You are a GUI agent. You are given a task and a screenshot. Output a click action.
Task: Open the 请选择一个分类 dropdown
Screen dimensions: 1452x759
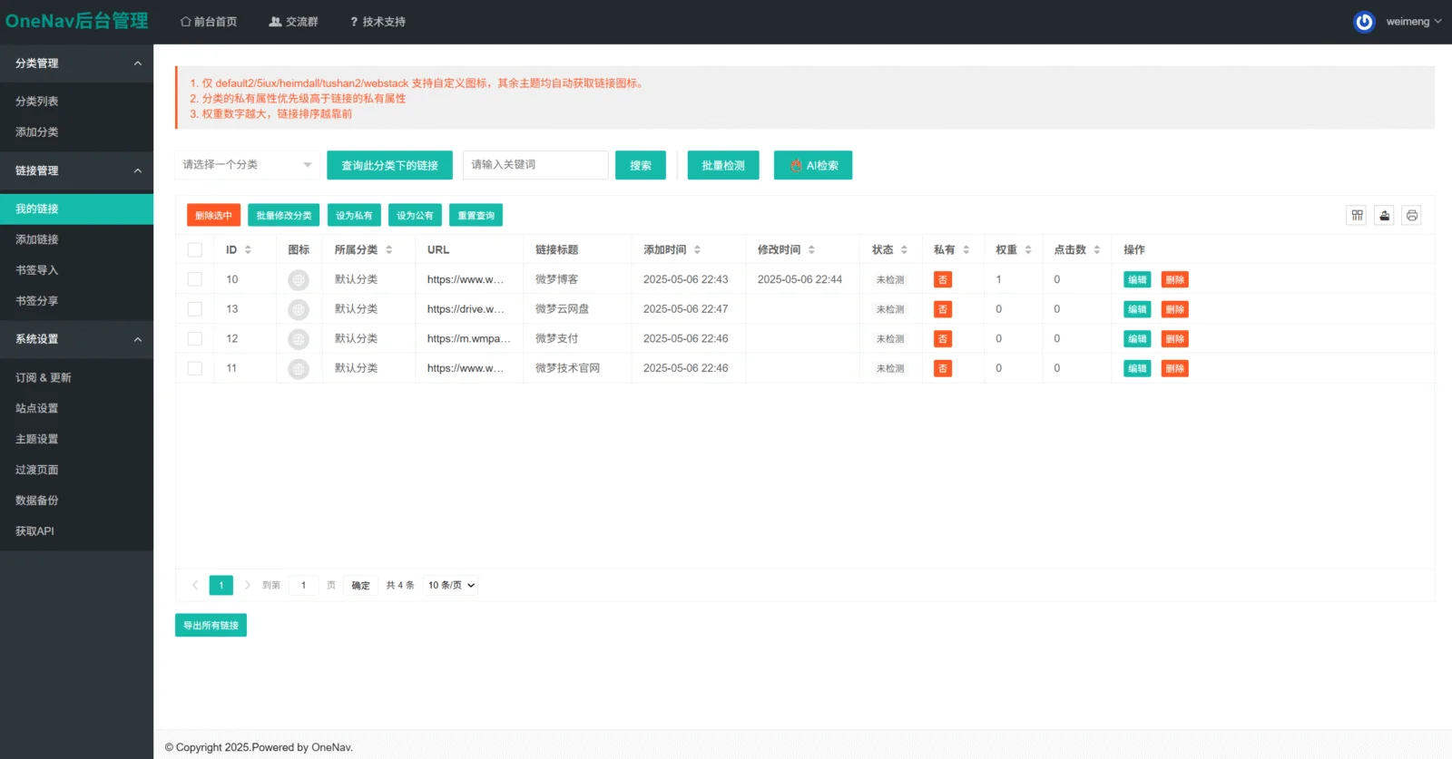tap(247, 165)
